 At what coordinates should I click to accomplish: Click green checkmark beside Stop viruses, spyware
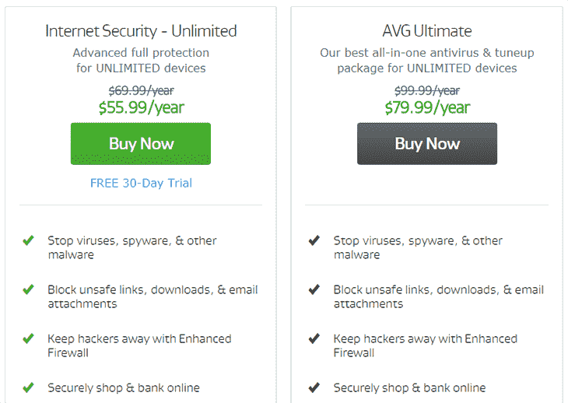(28, 240)
